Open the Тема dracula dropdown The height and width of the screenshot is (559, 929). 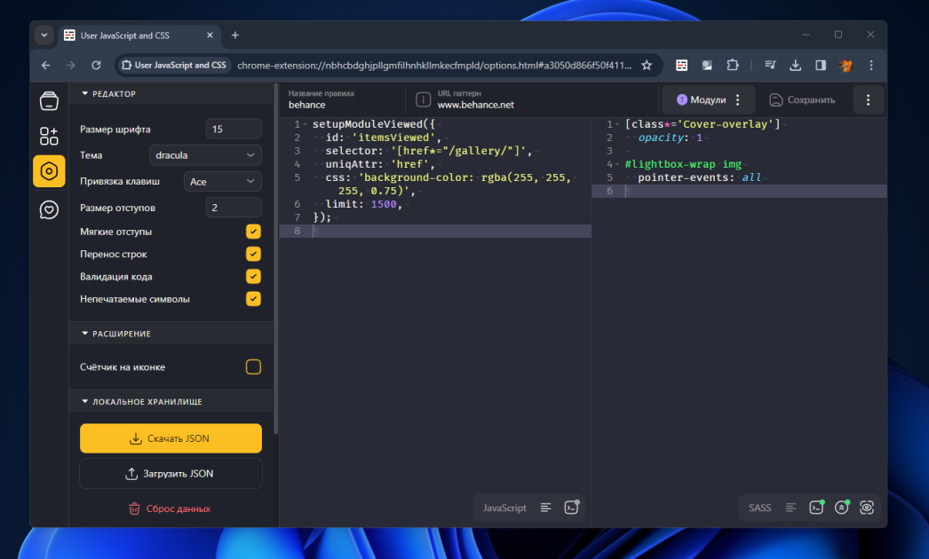click(x=205, y=155)
